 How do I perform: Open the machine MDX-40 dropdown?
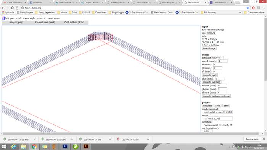[x=217, y=58]
